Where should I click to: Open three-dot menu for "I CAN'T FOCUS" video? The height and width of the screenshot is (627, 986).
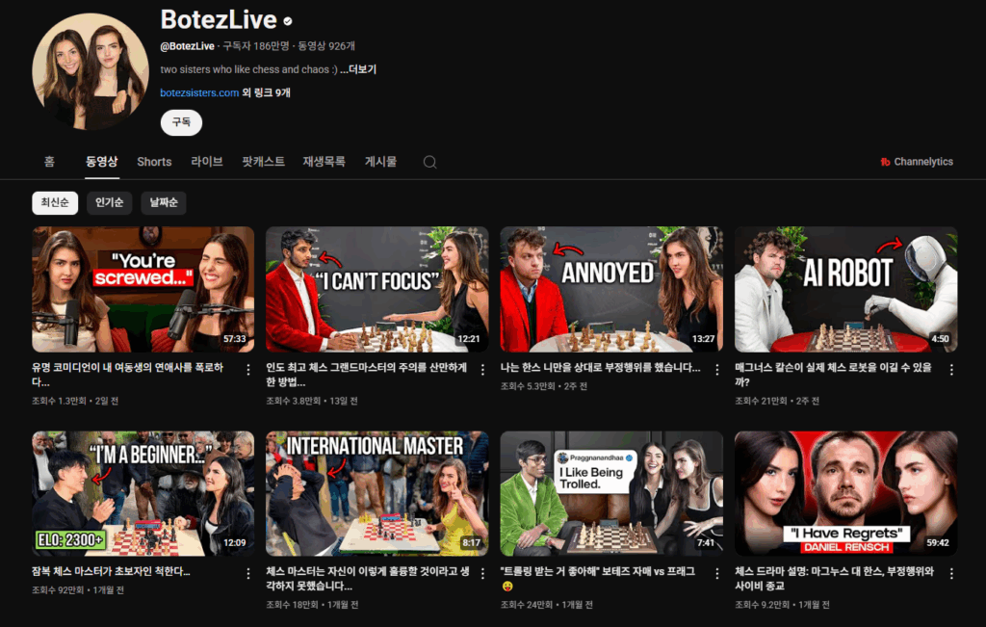click(482, 369)
